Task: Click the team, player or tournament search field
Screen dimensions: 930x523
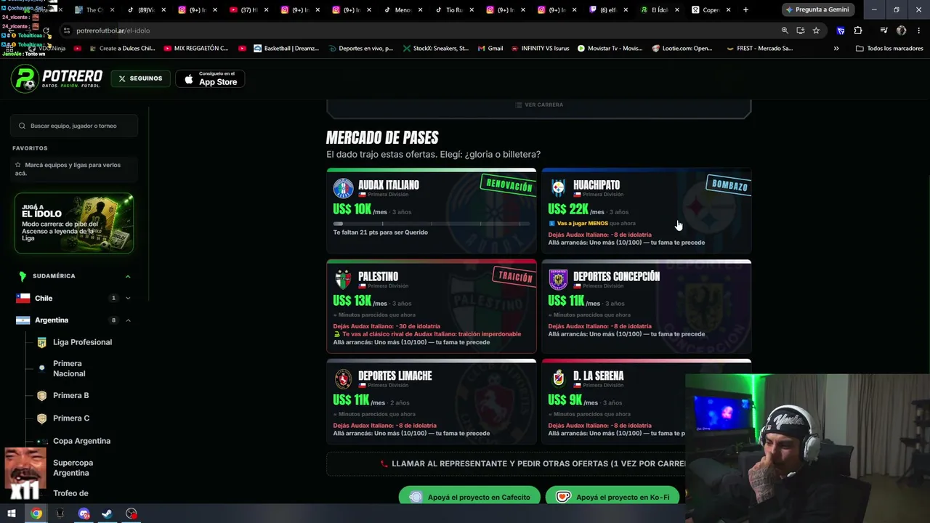Action: [74, 126]
